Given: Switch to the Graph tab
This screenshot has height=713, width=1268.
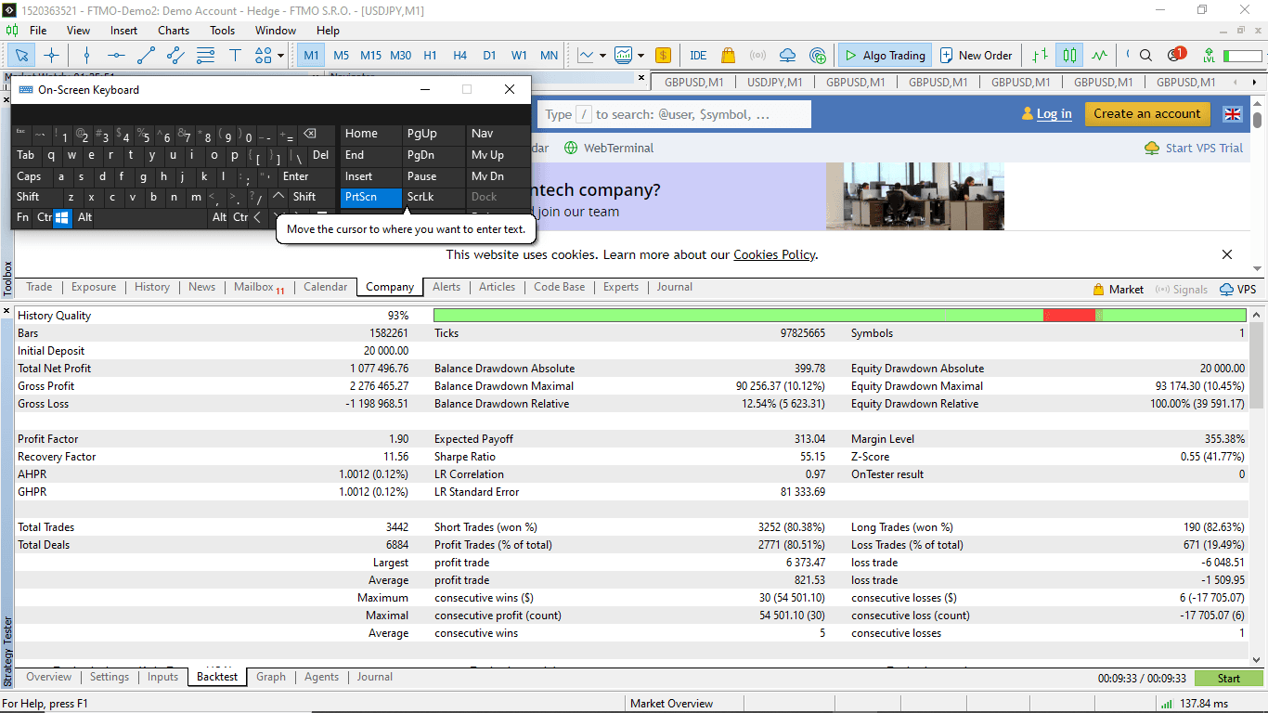Looking at the screenshot, I should [271, 677].
